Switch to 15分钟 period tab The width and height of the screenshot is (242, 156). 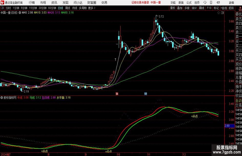33,8
